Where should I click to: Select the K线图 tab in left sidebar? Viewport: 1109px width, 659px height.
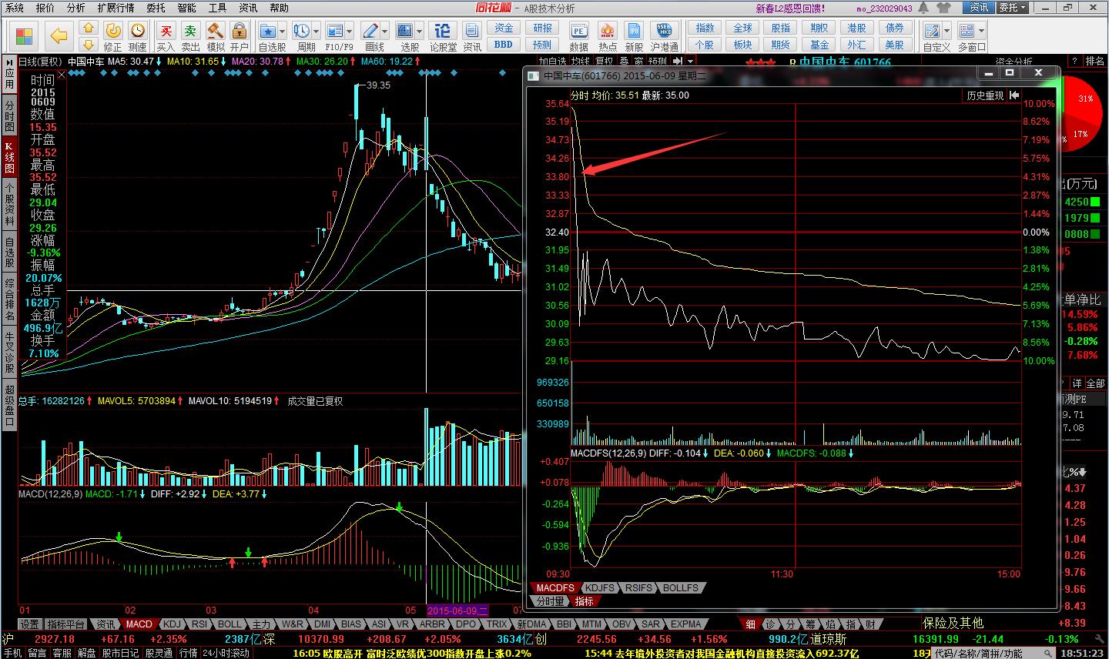[x=9, y=157]
